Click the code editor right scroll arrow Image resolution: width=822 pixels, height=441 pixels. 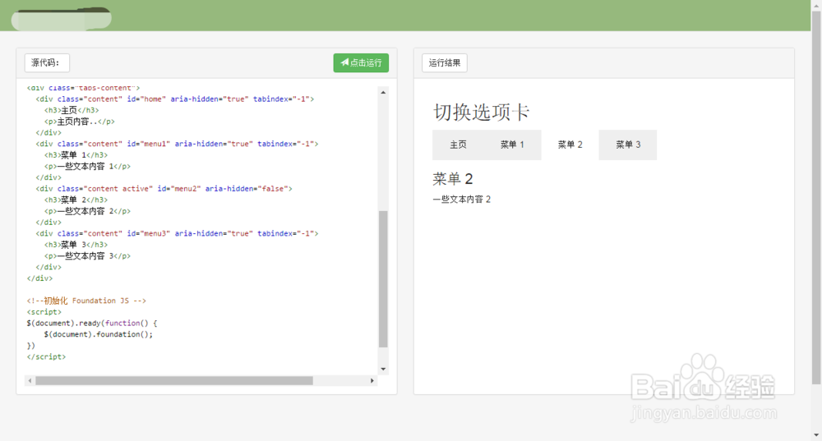point(372,381)
